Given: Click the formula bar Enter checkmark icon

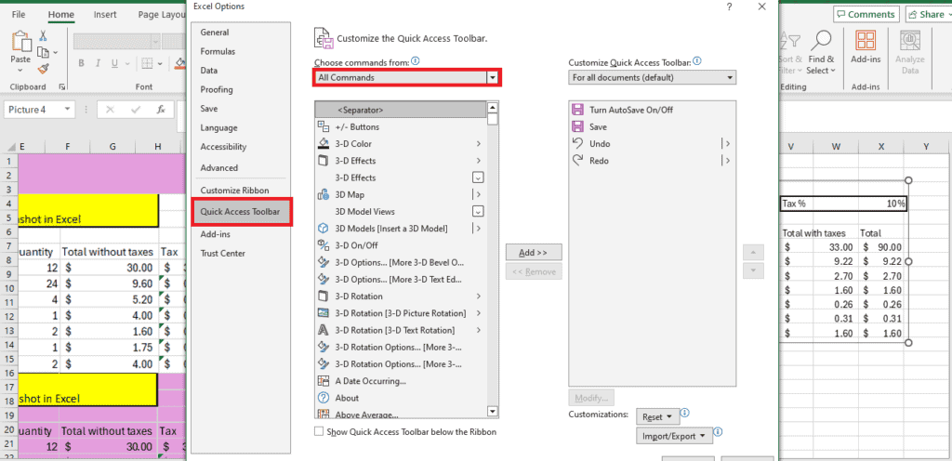Looking at the screenshot, I should pyautogui.click(x=136, y=110).
